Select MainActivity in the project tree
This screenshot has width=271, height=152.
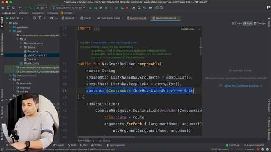[31, 63]
